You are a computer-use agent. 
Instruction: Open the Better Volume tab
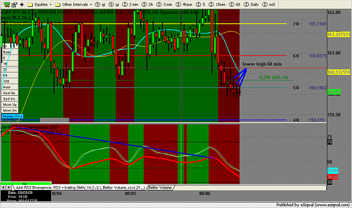point(160,188)
